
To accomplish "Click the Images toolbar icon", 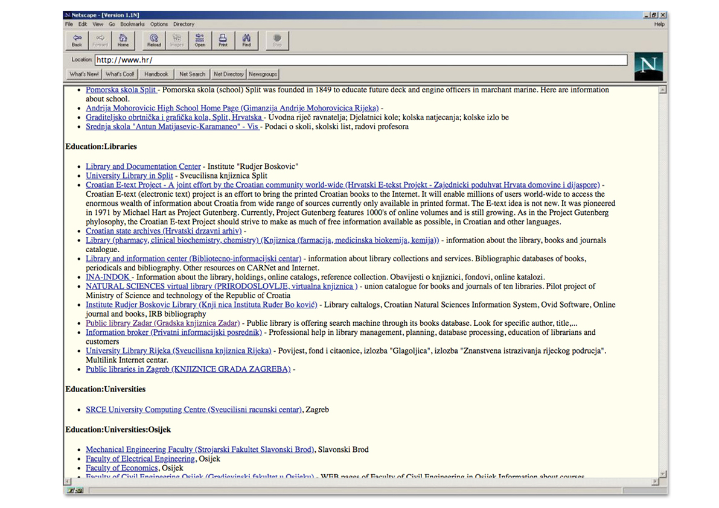I will [177, 40].
